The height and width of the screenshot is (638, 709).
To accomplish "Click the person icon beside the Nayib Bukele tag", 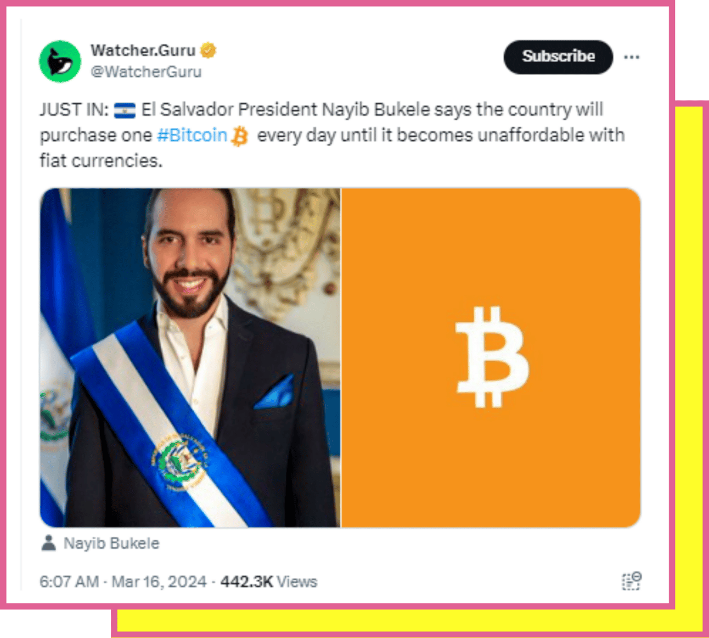I will click(x=49, y=543).
